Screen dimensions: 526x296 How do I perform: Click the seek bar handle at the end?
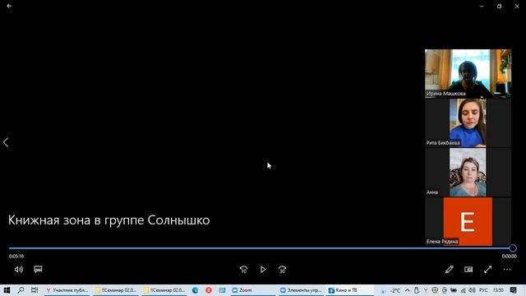[x=513, y=248]
